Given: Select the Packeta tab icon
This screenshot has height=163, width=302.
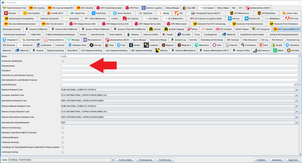Looking at the screenshot, I should pos(6,13).
